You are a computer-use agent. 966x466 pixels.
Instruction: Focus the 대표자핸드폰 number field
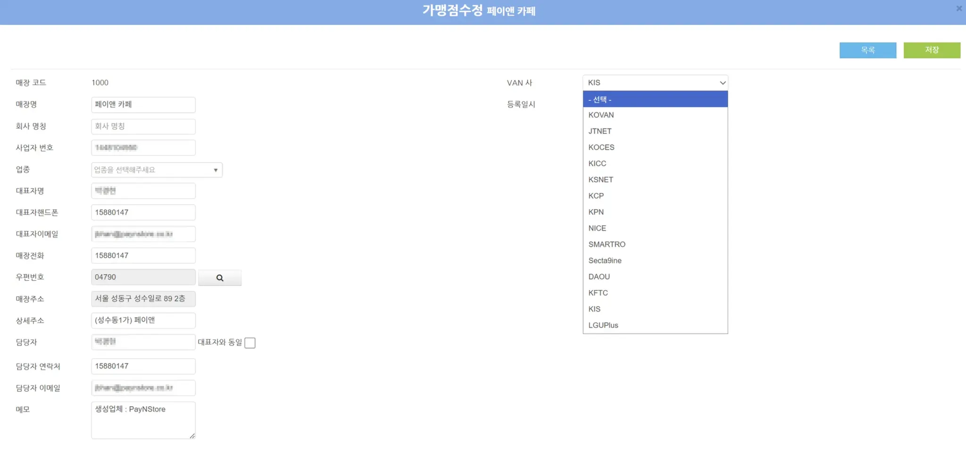(x=143, y=213)
